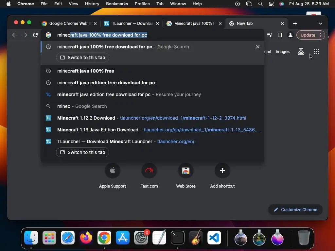
Task: Open the Trash in the Dock
Action: click(304, 238)
